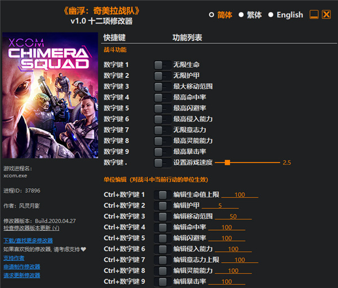Toggle 编辑生命值上限 switch
The height and width of the screenshot is (288, 338).
coord(163,195)
